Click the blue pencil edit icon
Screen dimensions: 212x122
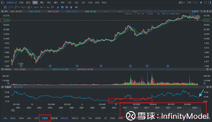[58, 7]
